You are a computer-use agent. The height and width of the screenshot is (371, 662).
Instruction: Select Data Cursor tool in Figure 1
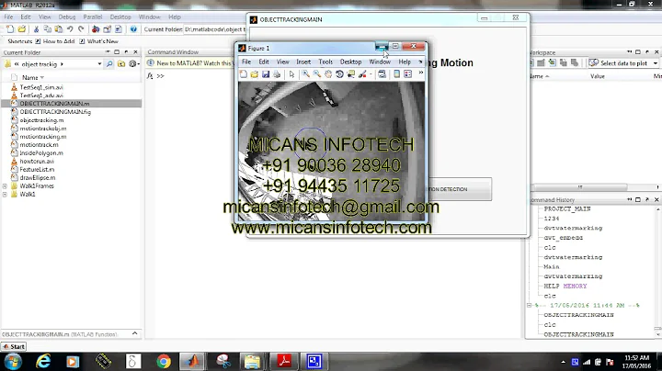point(351,74)
